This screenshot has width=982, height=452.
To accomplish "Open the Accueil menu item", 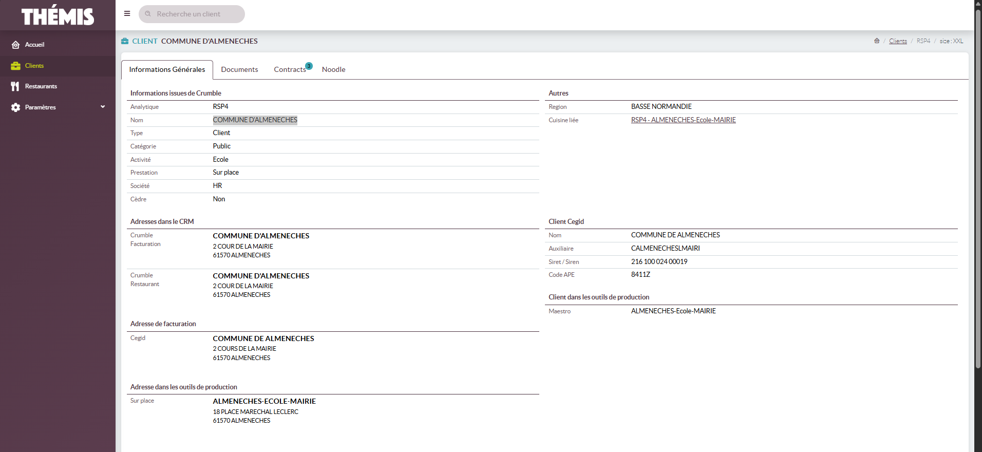I will pyautogui.click(x=58, y=45).
